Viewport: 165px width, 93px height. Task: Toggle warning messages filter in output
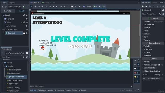point(137,77)
